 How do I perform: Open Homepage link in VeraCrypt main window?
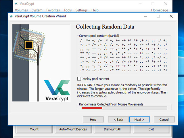coord(160,10)
